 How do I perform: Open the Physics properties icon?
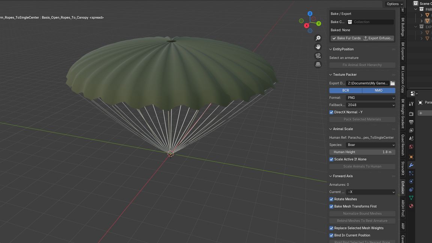tap(411, 181)
